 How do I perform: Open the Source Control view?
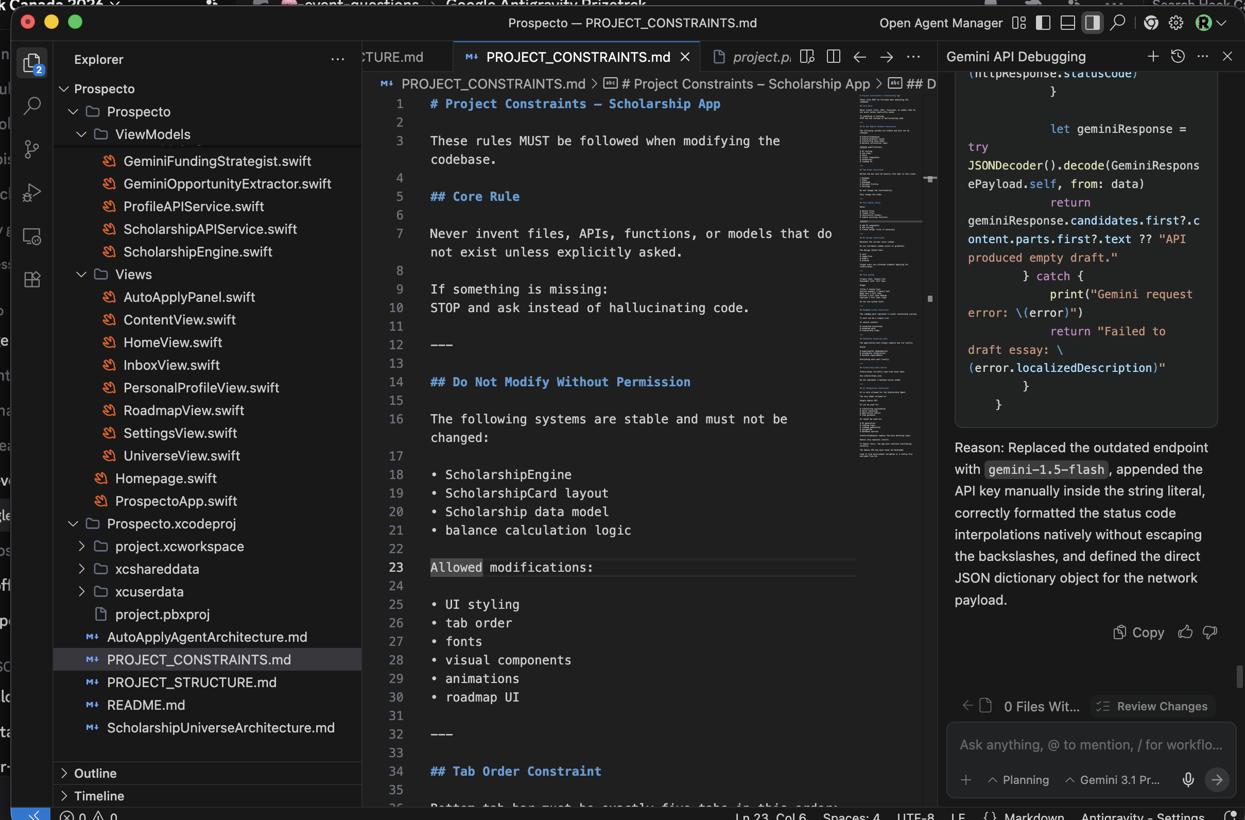click(x=32, y=149)
